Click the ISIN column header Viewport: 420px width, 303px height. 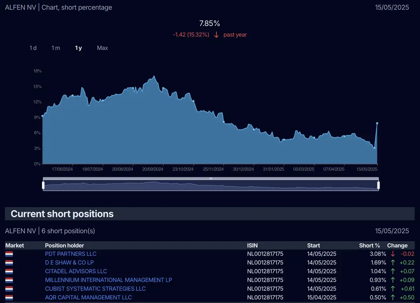[x=252, y=245]
